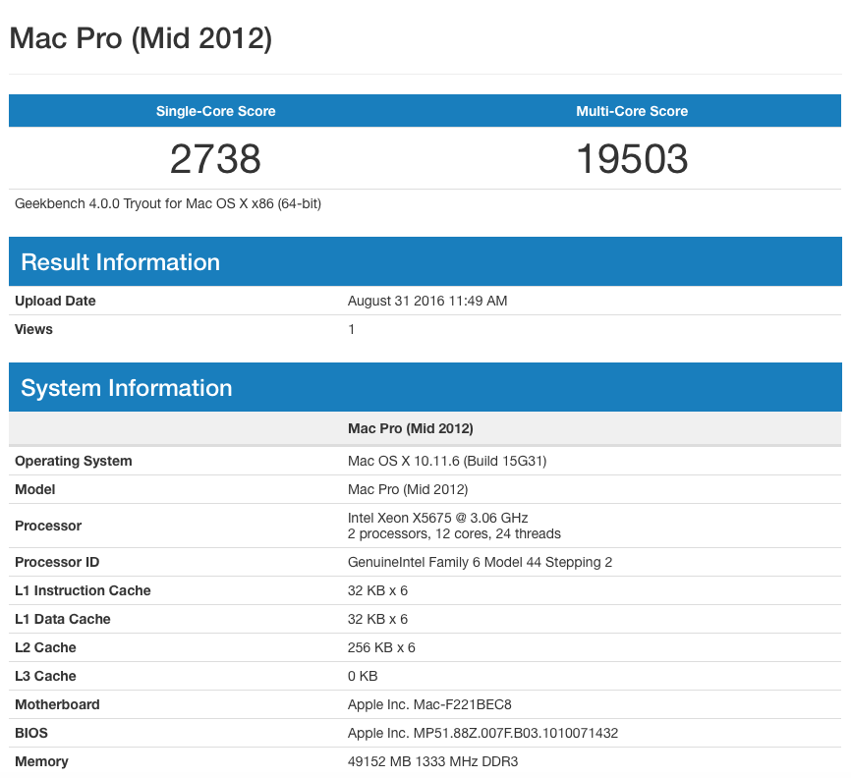Viewport: 851px width, 778px height.
Task: Click the 2 processors, 12 cores, 24 threads line
Action: (x=454, y=533)
